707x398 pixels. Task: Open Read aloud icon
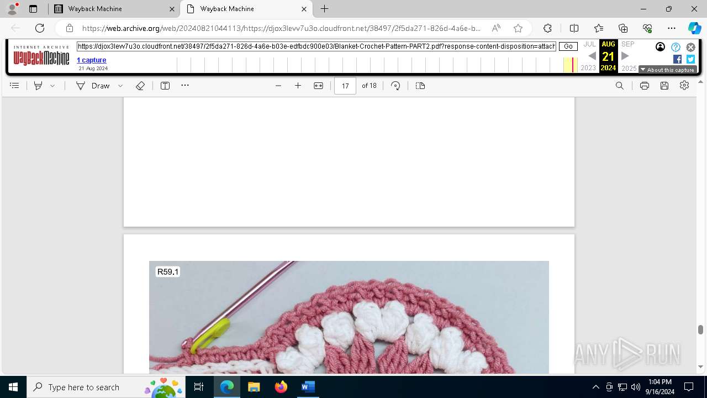[x=496, y=28]
